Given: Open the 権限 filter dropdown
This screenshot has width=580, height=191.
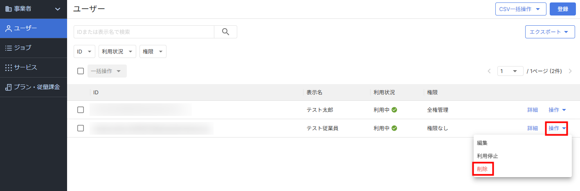Looking at the screenshot, I should [153, 51].
